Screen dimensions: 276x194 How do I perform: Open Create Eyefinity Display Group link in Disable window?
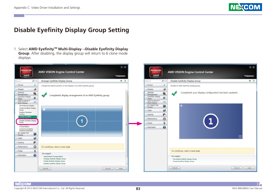(183, 161)
